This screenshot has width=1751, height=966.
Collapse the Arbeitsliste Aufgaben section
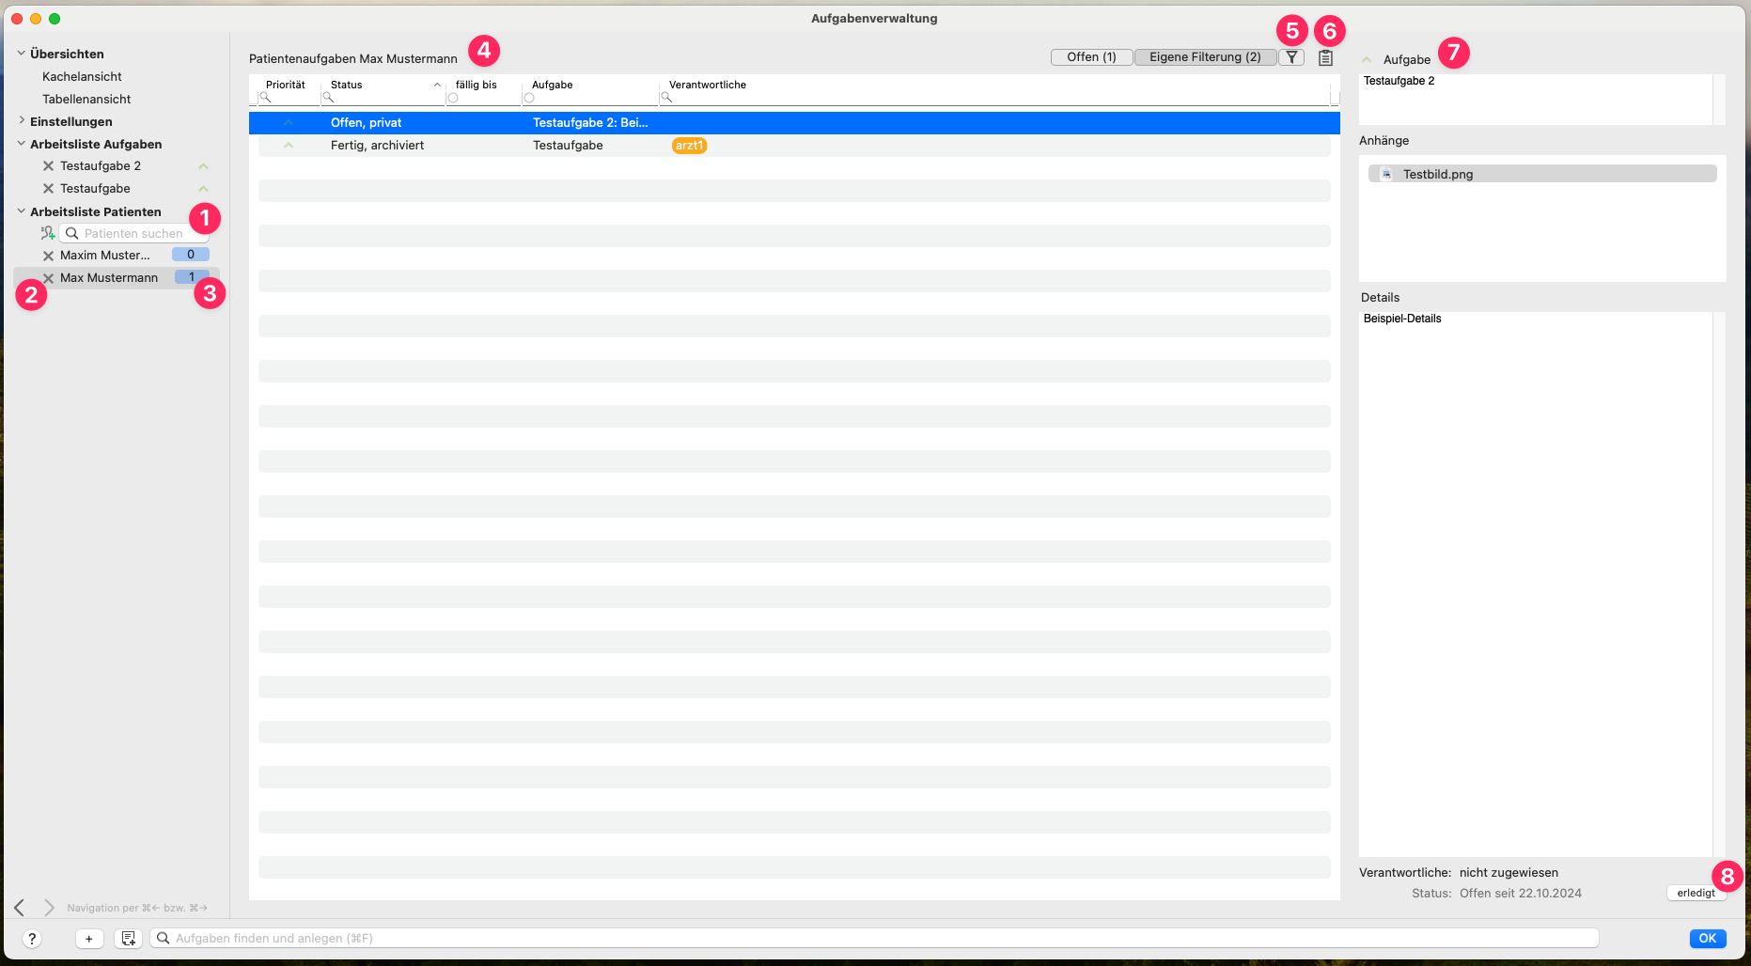click(x=21, y=144)
